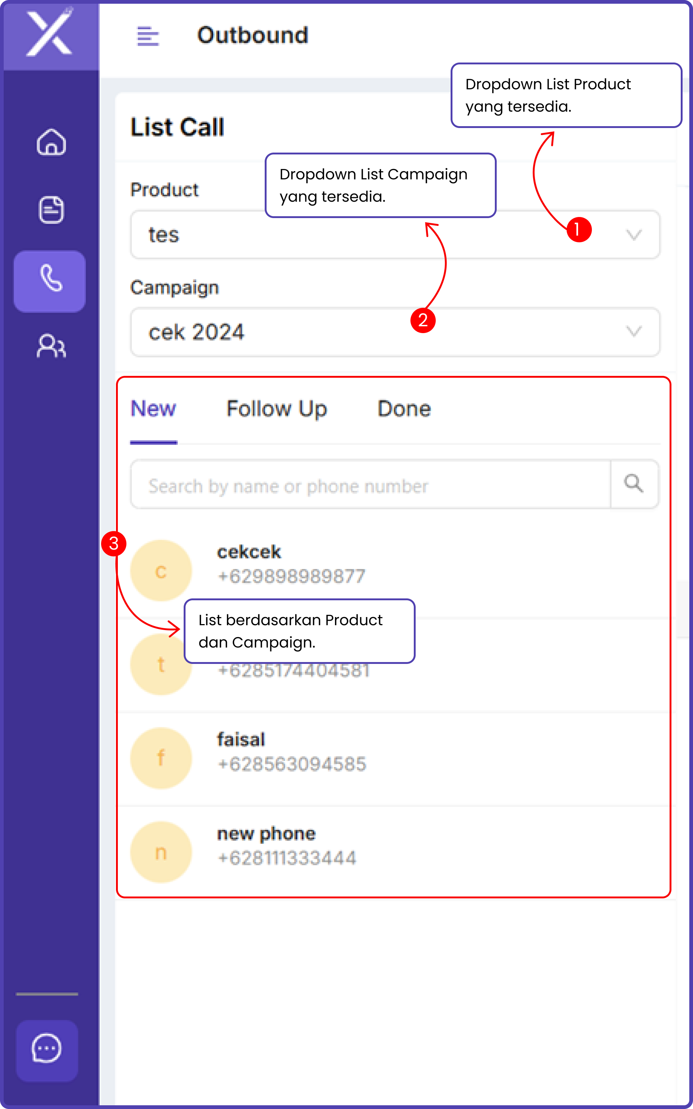Open the Home sidebar icon

tap(51, 142)
